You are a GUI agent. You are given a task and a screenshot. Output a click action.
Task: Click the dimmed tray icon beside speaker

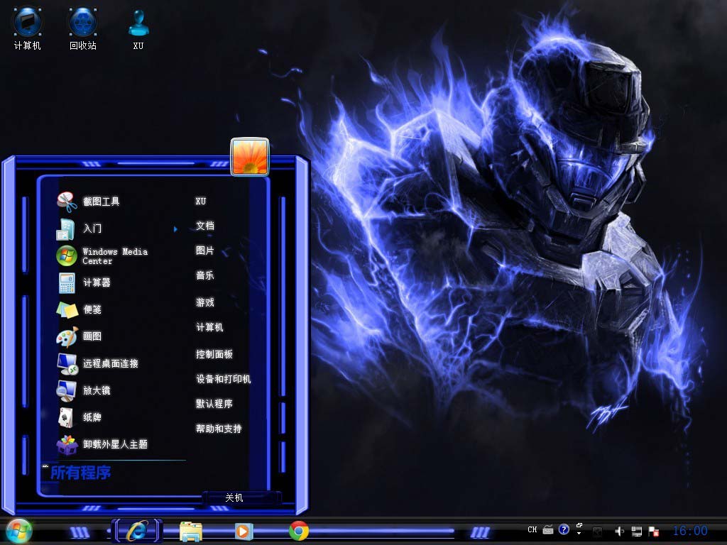598,532
